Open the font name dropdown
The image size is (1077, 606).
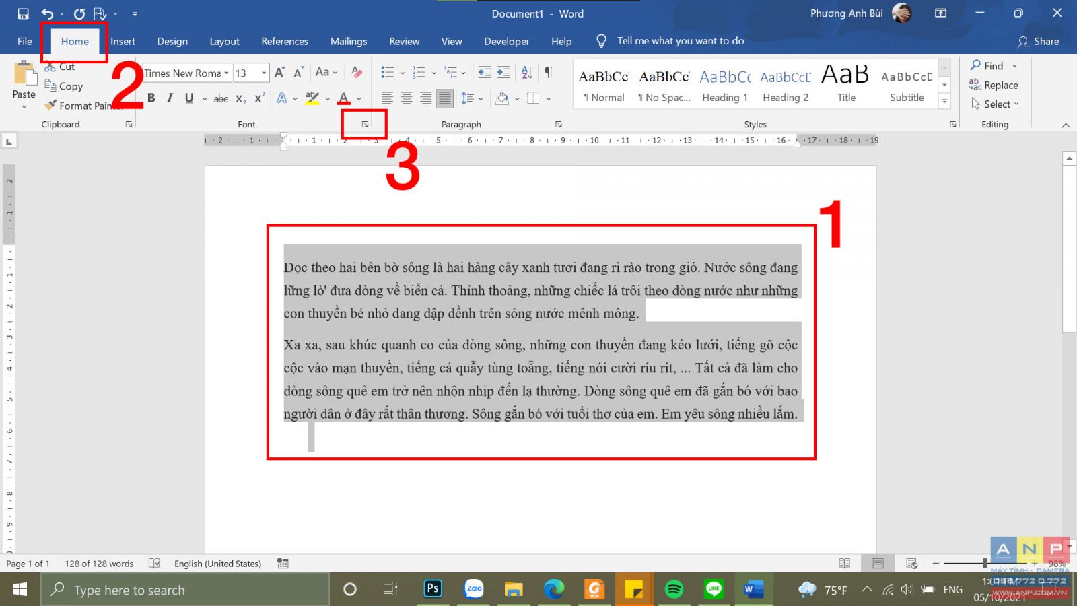pos(227,73)
